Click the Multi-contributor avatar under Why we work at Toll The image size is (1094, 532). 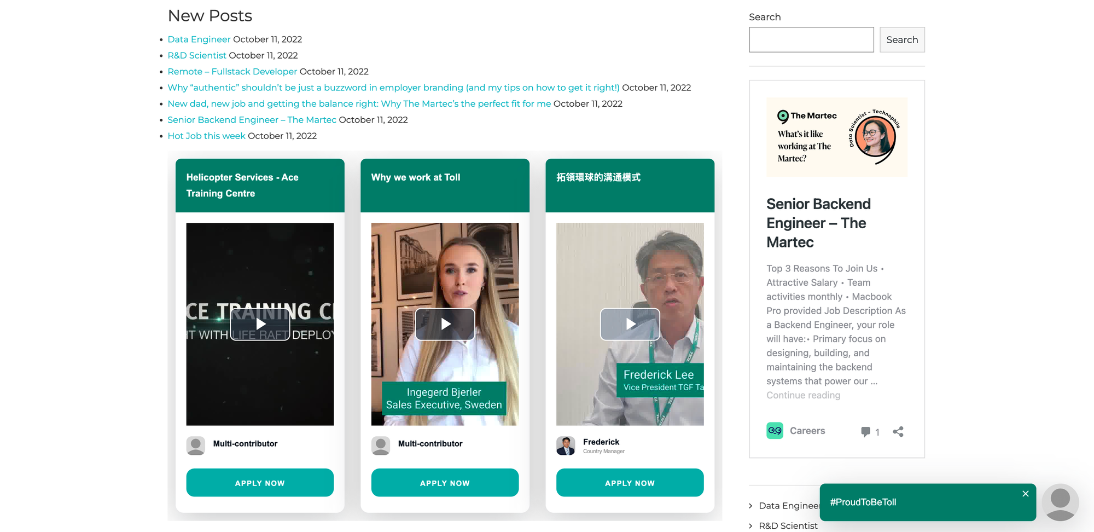click(380, 446)
